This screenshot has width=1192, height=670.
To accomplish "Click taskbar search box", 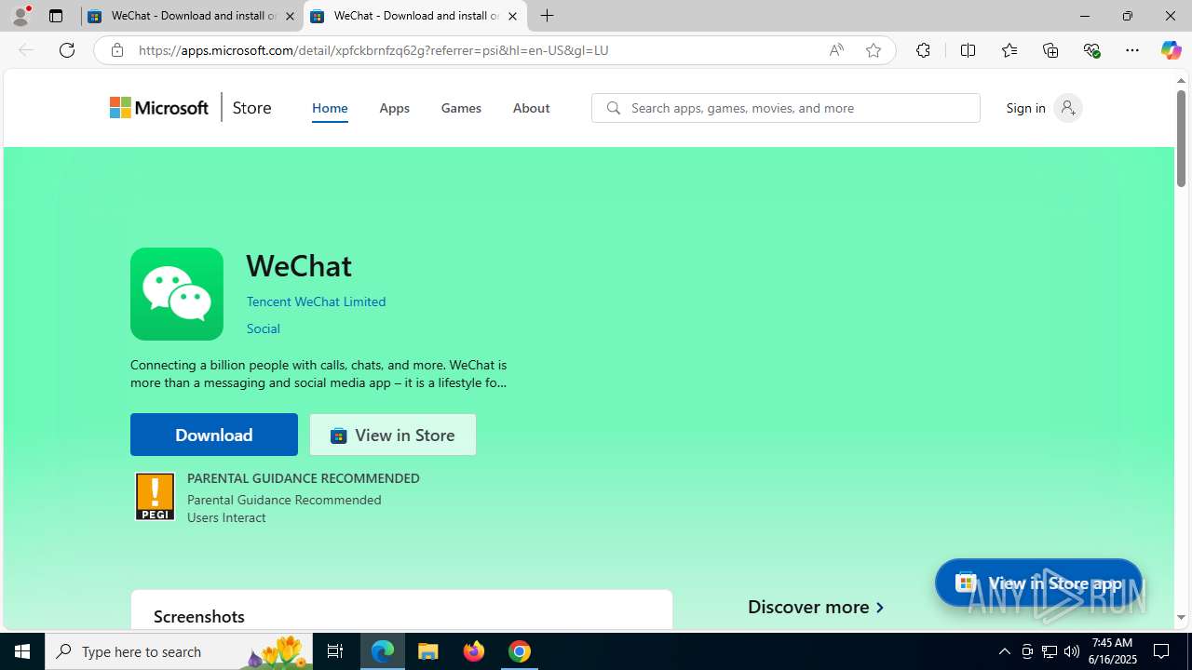I will (x=179, y=651).
